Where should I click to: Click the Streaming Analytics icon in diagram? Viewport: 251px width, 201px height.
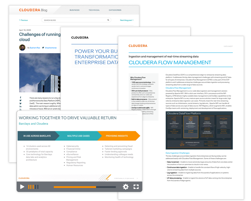tap(223, 119)
